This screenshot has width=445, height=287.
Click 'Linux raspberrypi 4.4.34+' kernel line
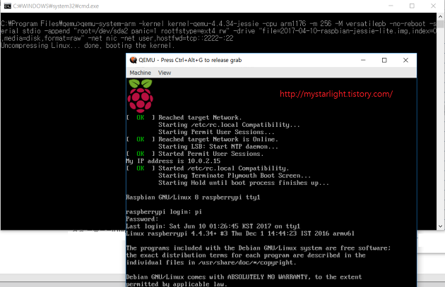click(x=240, y=233)
